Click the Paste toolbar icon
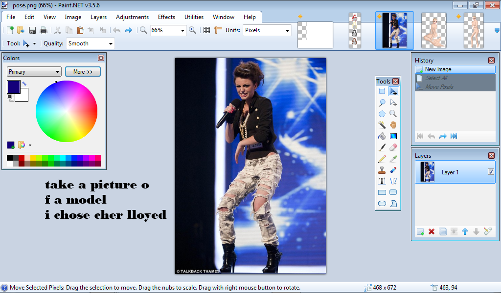Viewport: 501px width, 293px height. tap(80, 30)
